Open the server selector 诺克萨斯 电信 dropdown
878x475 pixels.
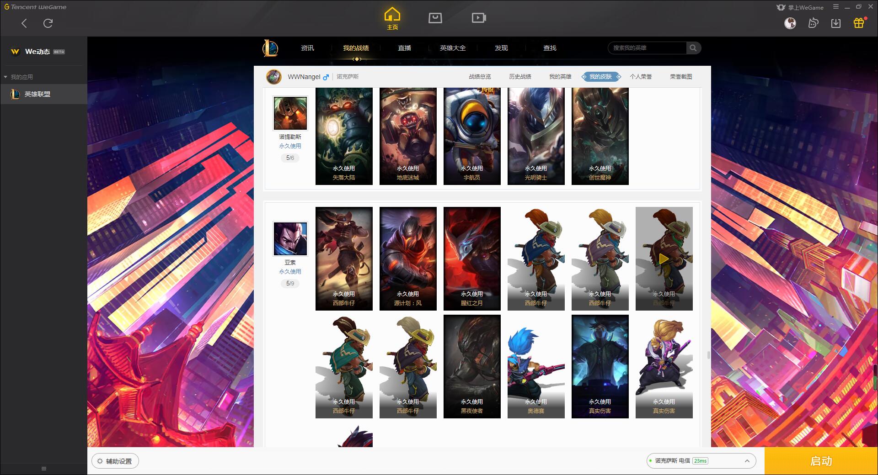click(x=701, y=461)
